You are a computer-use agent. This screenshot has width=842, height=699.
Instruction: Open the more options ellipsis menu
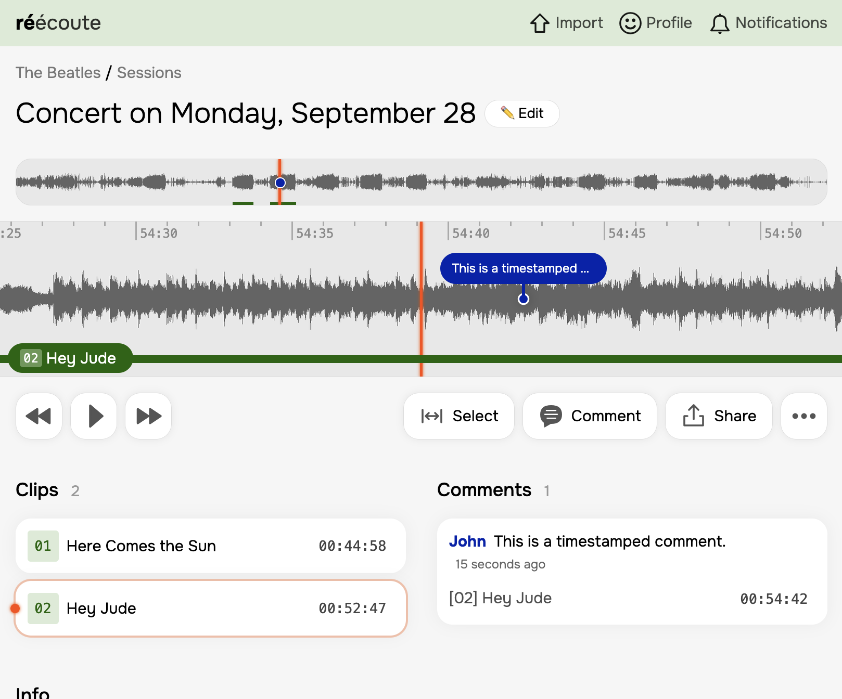[x=804, y=416]
